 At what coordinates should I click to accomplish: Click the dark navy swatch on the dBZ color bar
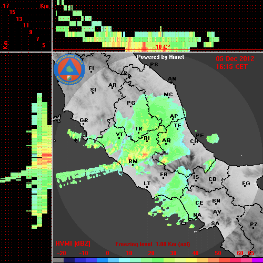[x=69, y=260]
